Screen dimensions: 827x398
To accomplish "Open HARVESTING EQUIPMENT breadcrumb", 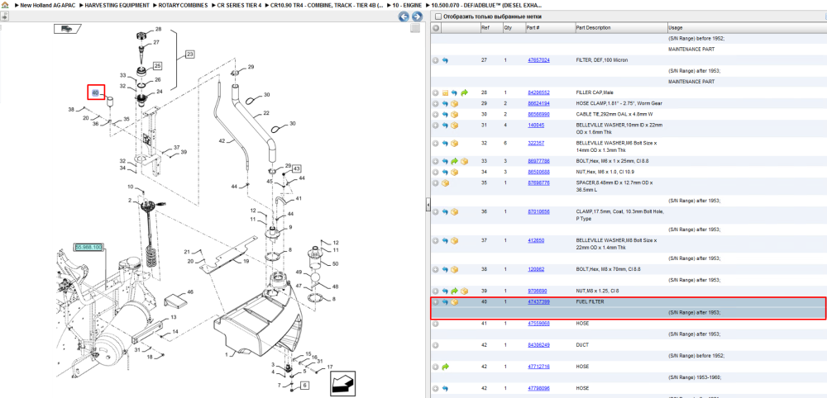I will pyautogui.click(x=117, y=5).
